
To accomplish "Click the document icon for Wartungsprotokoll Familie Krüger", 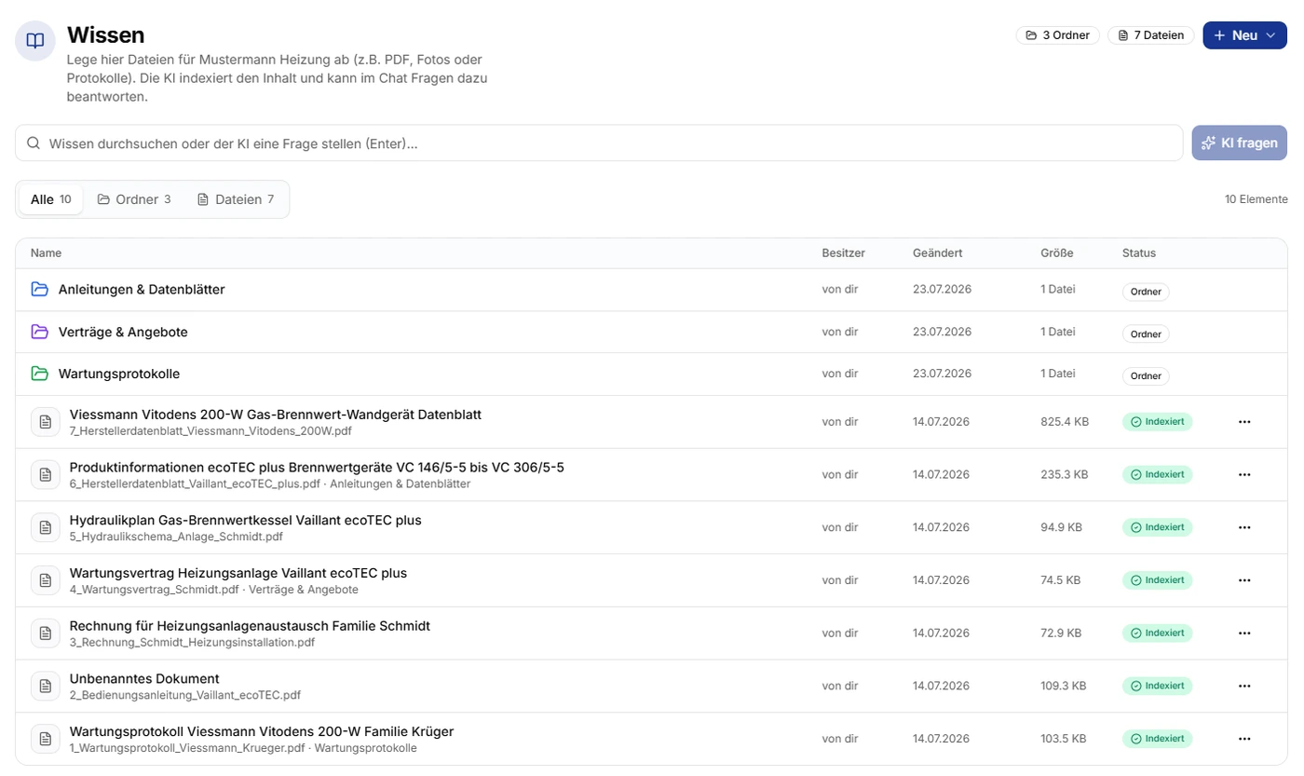I will (x=45, y=739).
